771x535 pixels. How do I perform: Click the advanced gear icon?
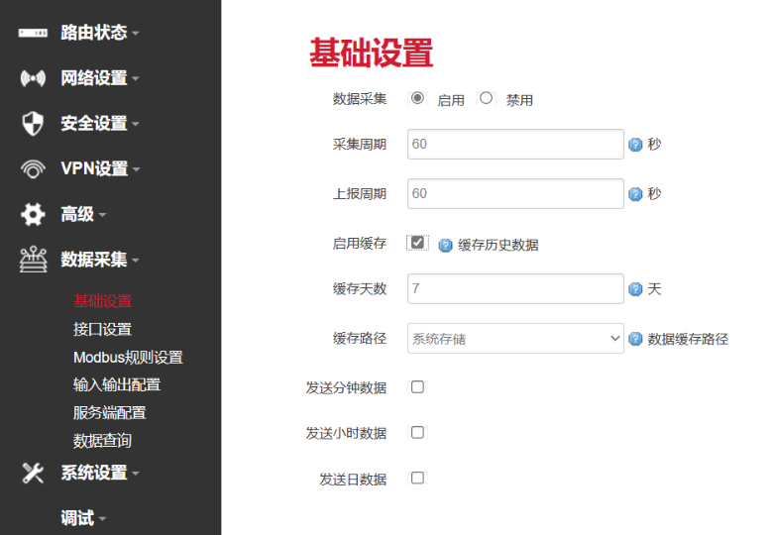coord(33,214)
